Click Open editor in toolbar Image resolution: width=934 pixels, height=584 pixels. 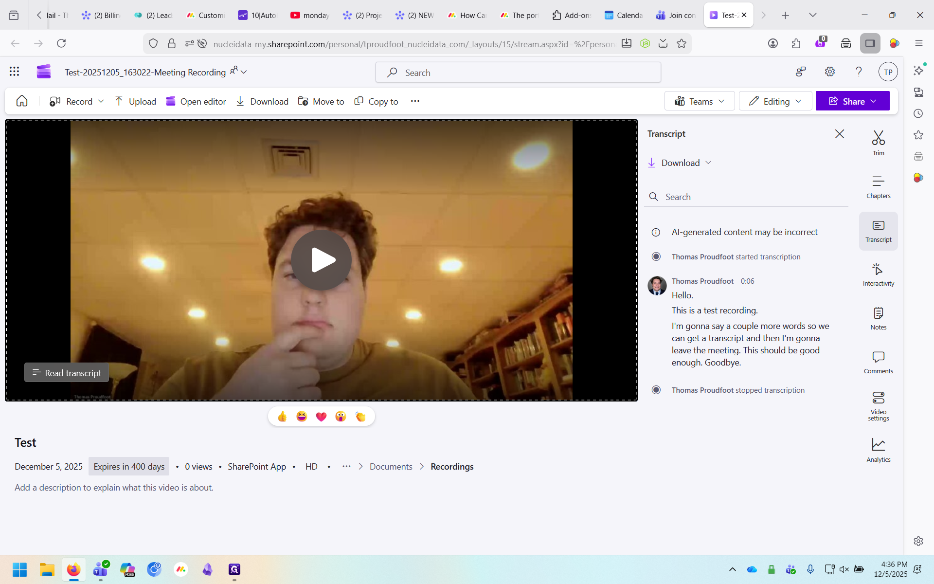tap(196, 101)
